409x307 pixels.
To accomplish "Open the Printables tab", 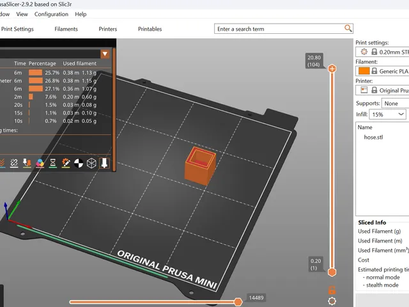I will click(150, 29).
